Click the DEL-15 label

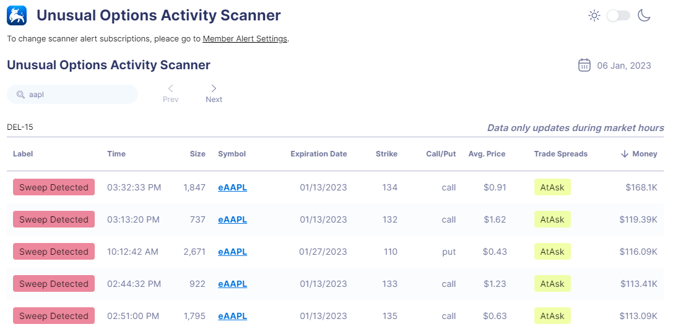click(x=20, y=127)
